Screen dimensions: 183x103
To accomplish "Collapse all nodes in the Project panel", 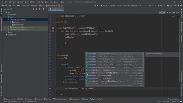I will [40, 9].
